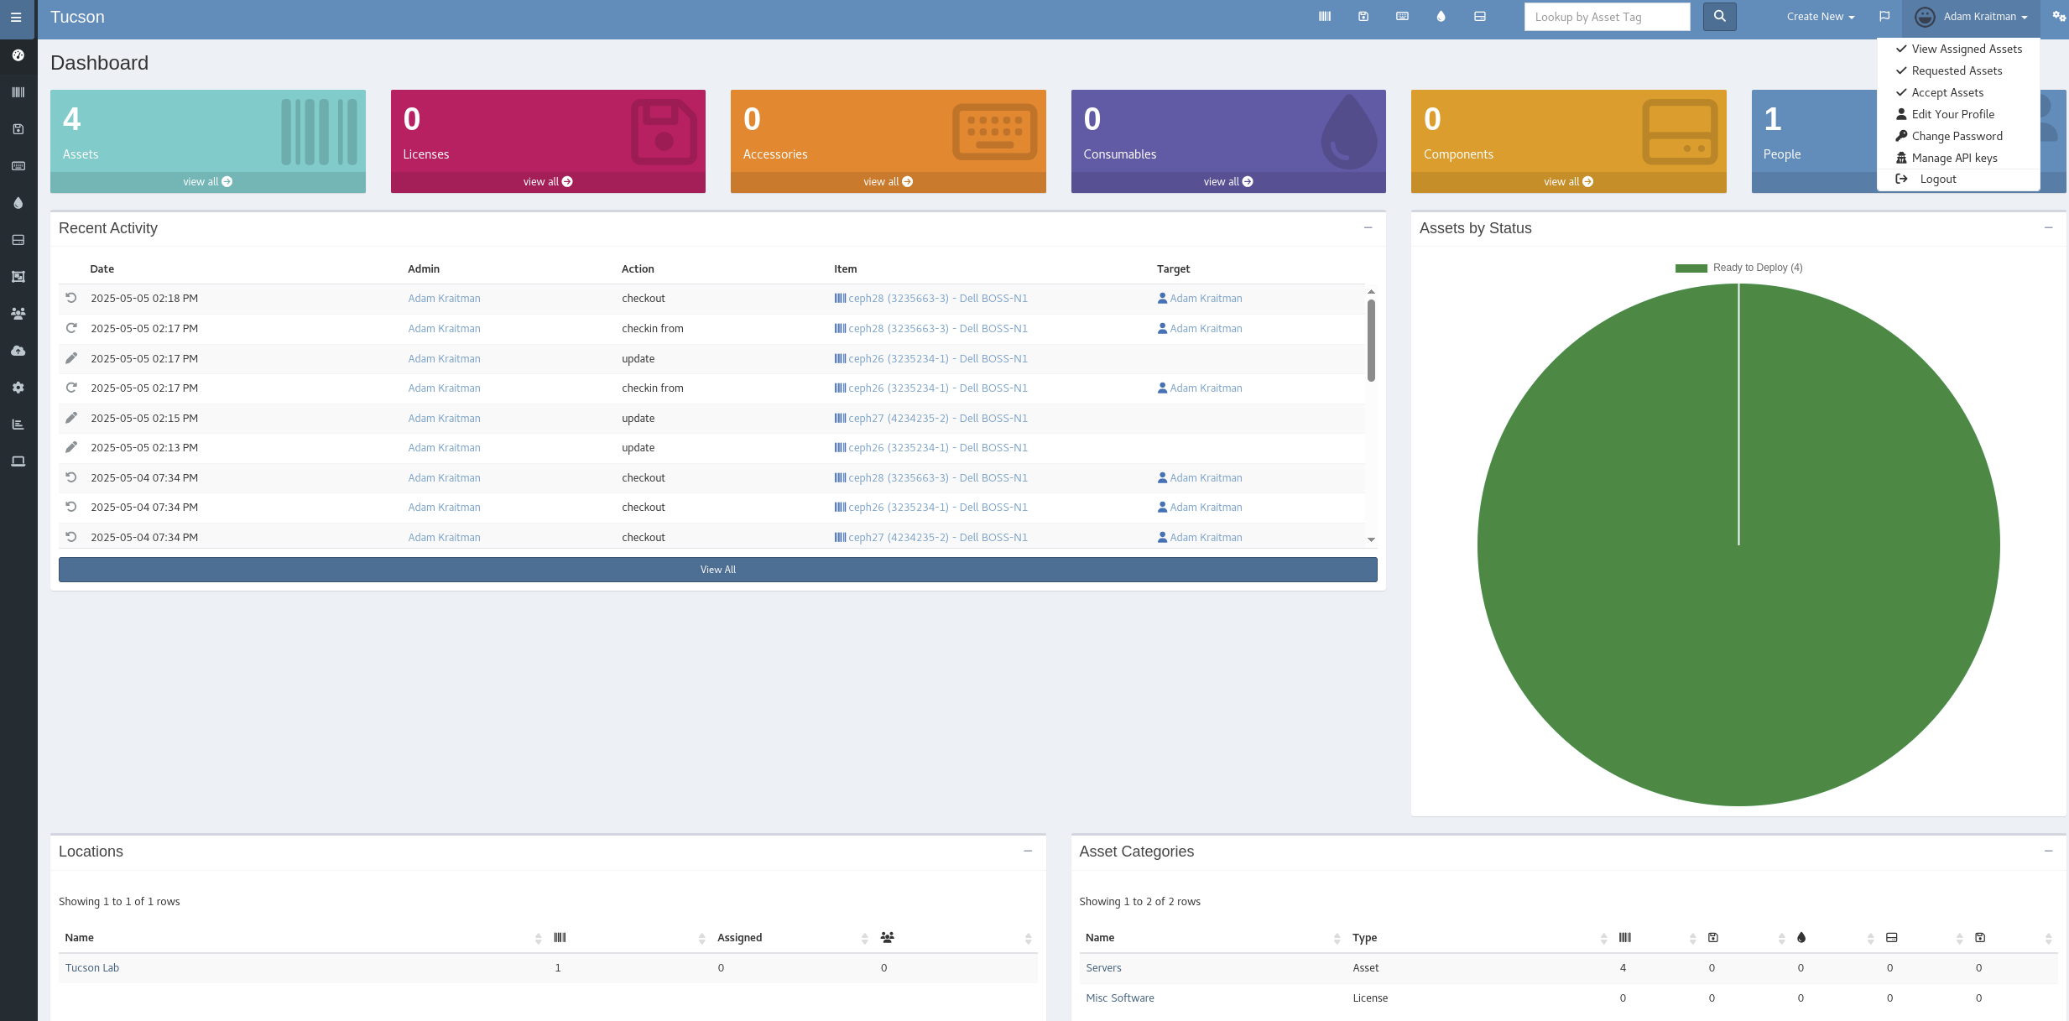
Task: Click the People icon in sidebar
Action: pyautogui.click(x=18, y=314)
